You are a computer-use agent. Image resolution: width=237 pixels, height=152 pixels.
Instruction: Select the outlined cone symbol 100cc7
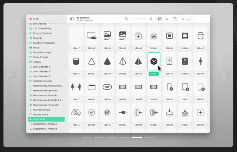pyautogui.click(x=92, y=61)
